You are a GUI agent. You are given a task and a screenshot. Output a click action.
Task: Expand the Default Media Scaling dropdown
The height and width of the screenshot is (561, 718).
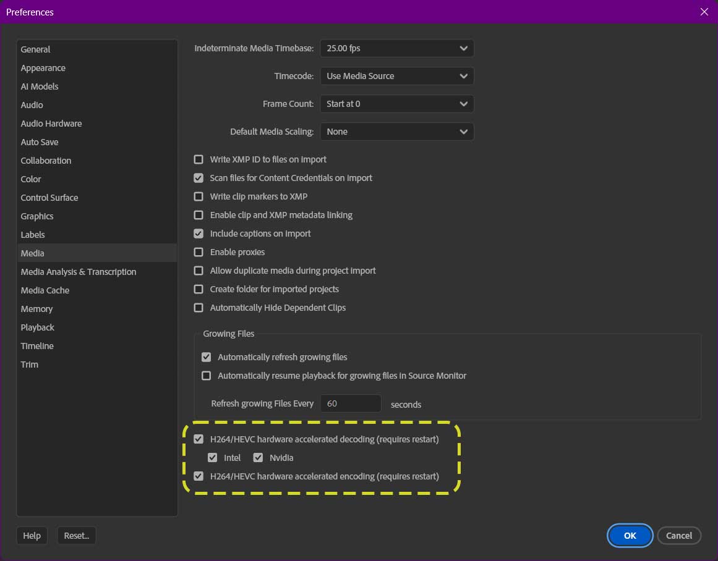[x=396, y=132]
